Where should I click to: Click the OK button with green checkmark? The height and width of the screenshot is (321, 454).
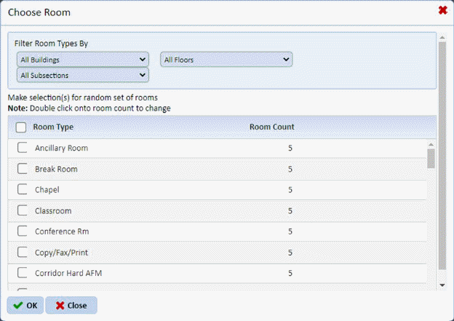pos(25,305)
